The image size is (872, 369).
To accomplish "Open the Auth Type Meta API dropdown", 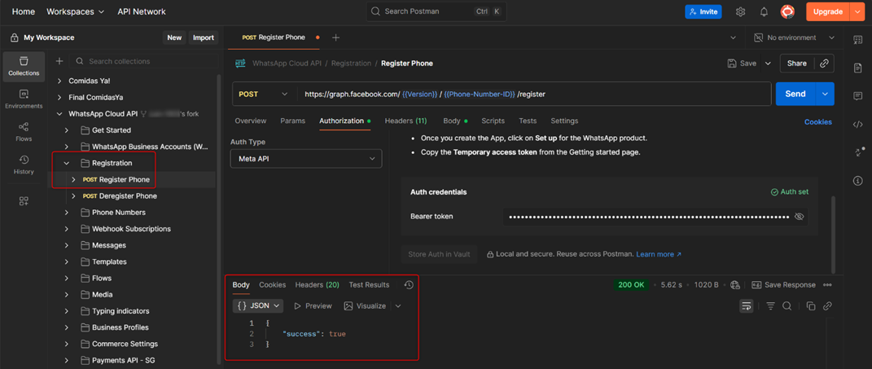I will (306, 159).
